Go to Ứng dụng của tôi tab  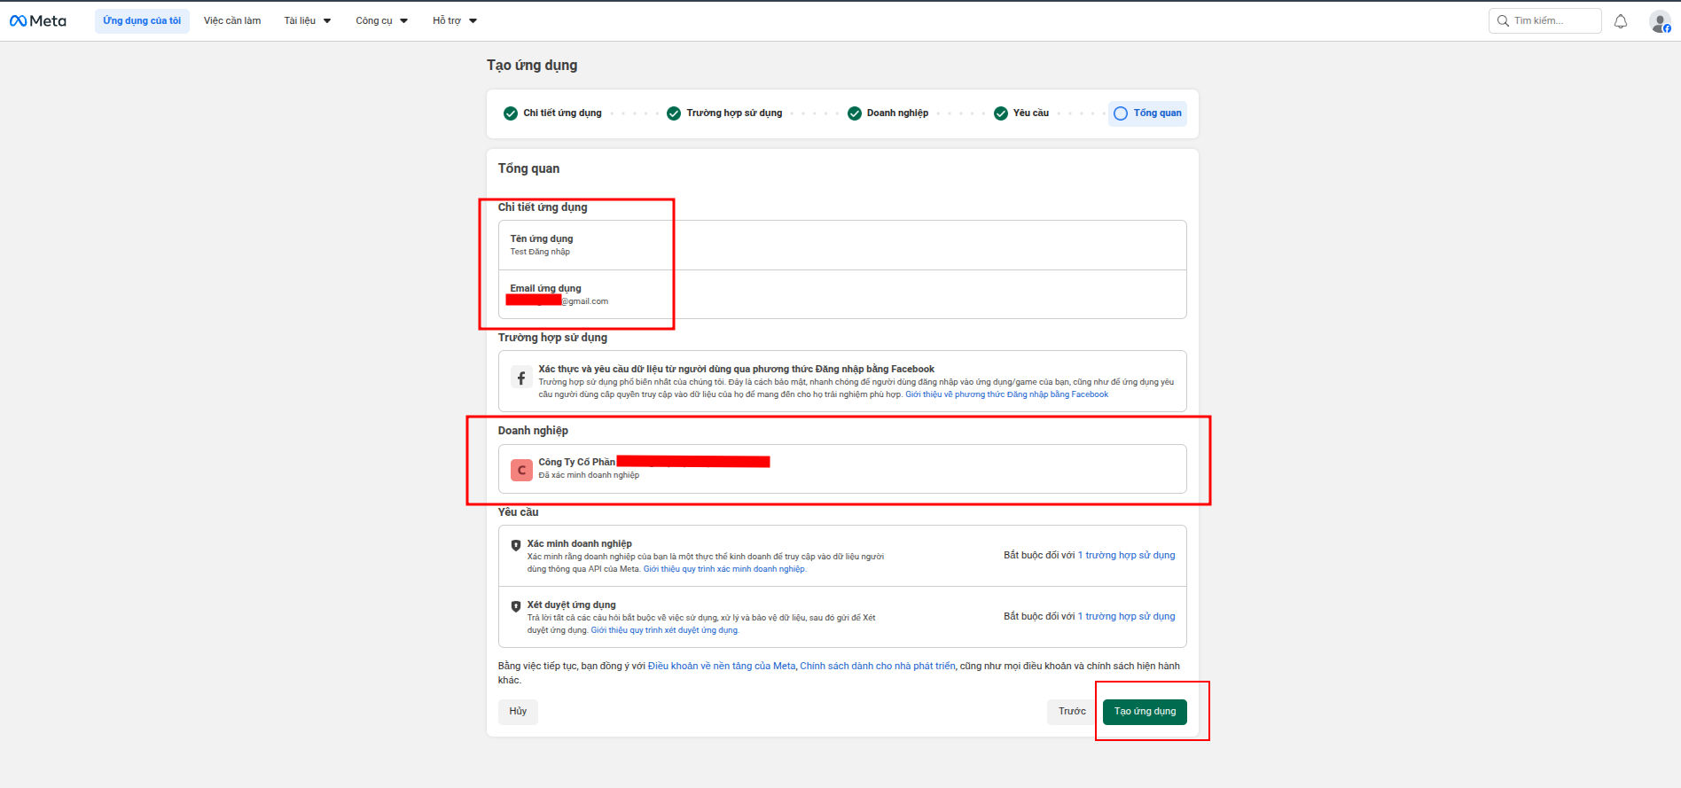click(142, 20)
